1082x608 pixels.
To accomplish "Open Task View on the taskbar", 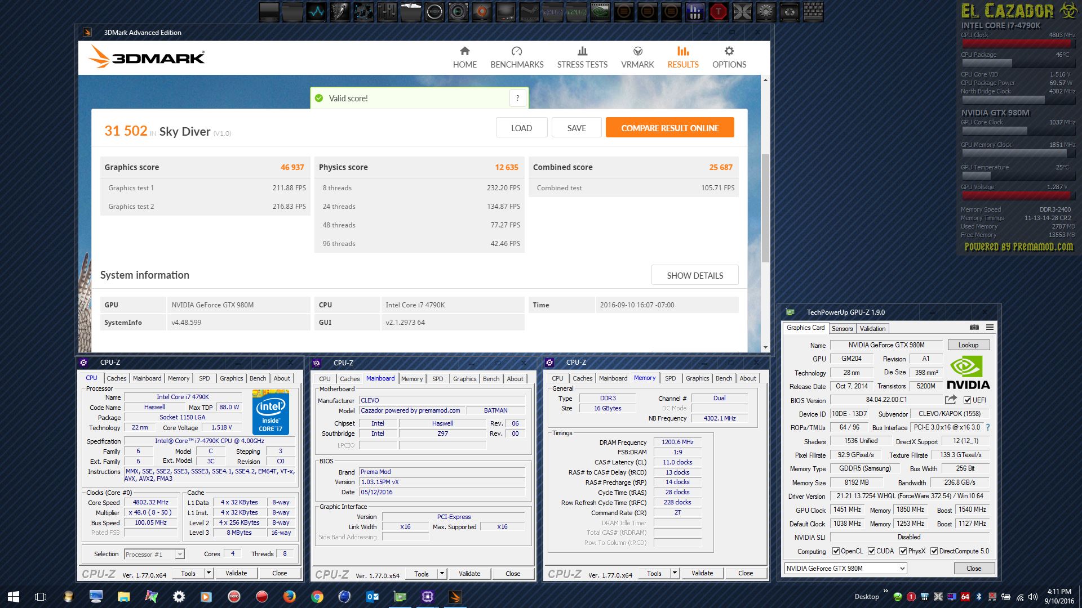I will [x=41, y=597].
